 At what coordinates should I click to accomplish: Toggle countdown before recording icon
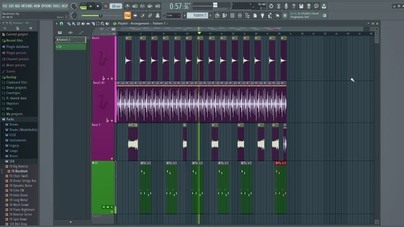tap(143, 6)
